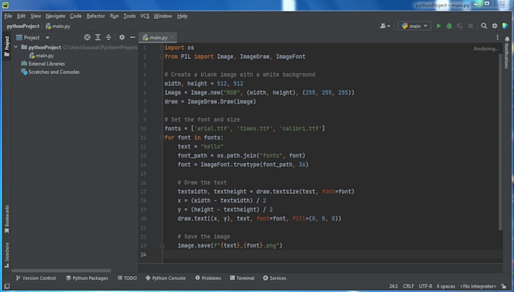Image resolution: width=514 pixels, height=292 pixels.
Task: Open the main run configuration dropdown
Action: pyautogui.click(x=414, y=26)
